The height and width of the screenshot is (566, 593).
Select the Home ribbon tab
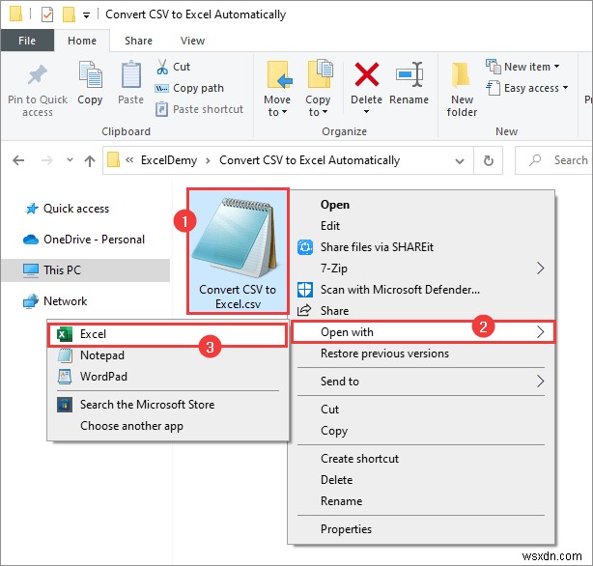82,41
